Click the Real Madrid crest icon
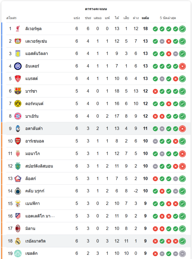192x259 pixels. (x=18, y=241)
